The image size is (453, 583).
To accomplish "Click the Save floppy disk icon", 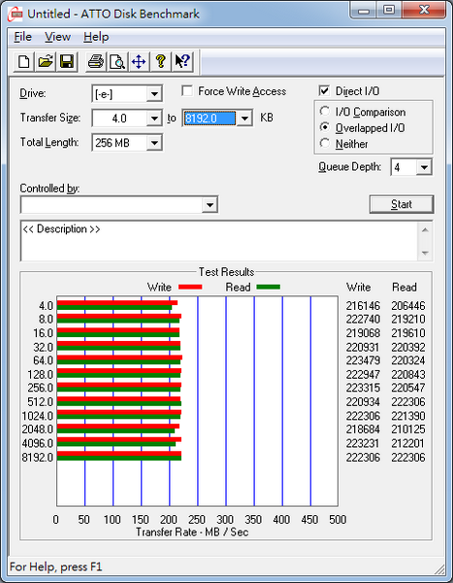I will (67, 61).
